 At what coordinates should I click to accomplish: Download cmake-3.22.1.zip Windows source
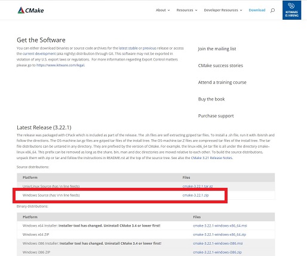(x=195, y=195)
